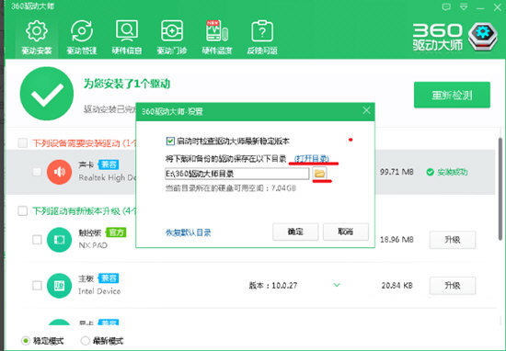Click 恢复默认目录 link
506x351 pixels.
coord(188,232)
